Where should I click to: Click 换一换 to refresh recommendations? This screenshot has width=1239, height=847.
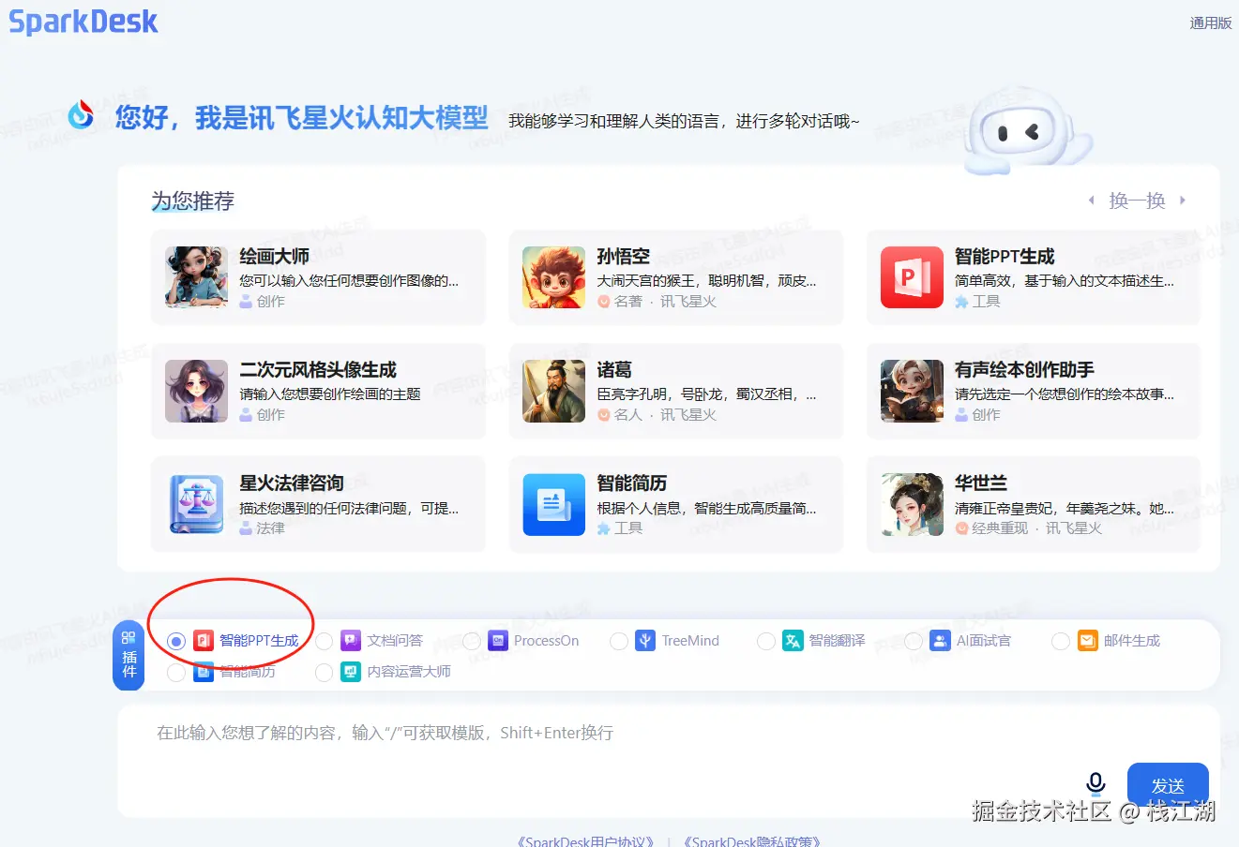click(1137, 201)
